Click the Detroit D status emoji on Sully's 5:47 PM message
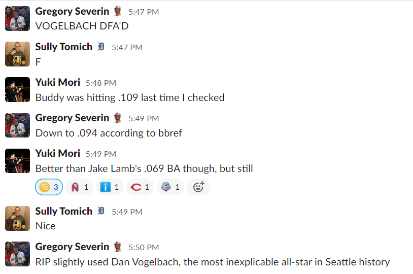 101,47
